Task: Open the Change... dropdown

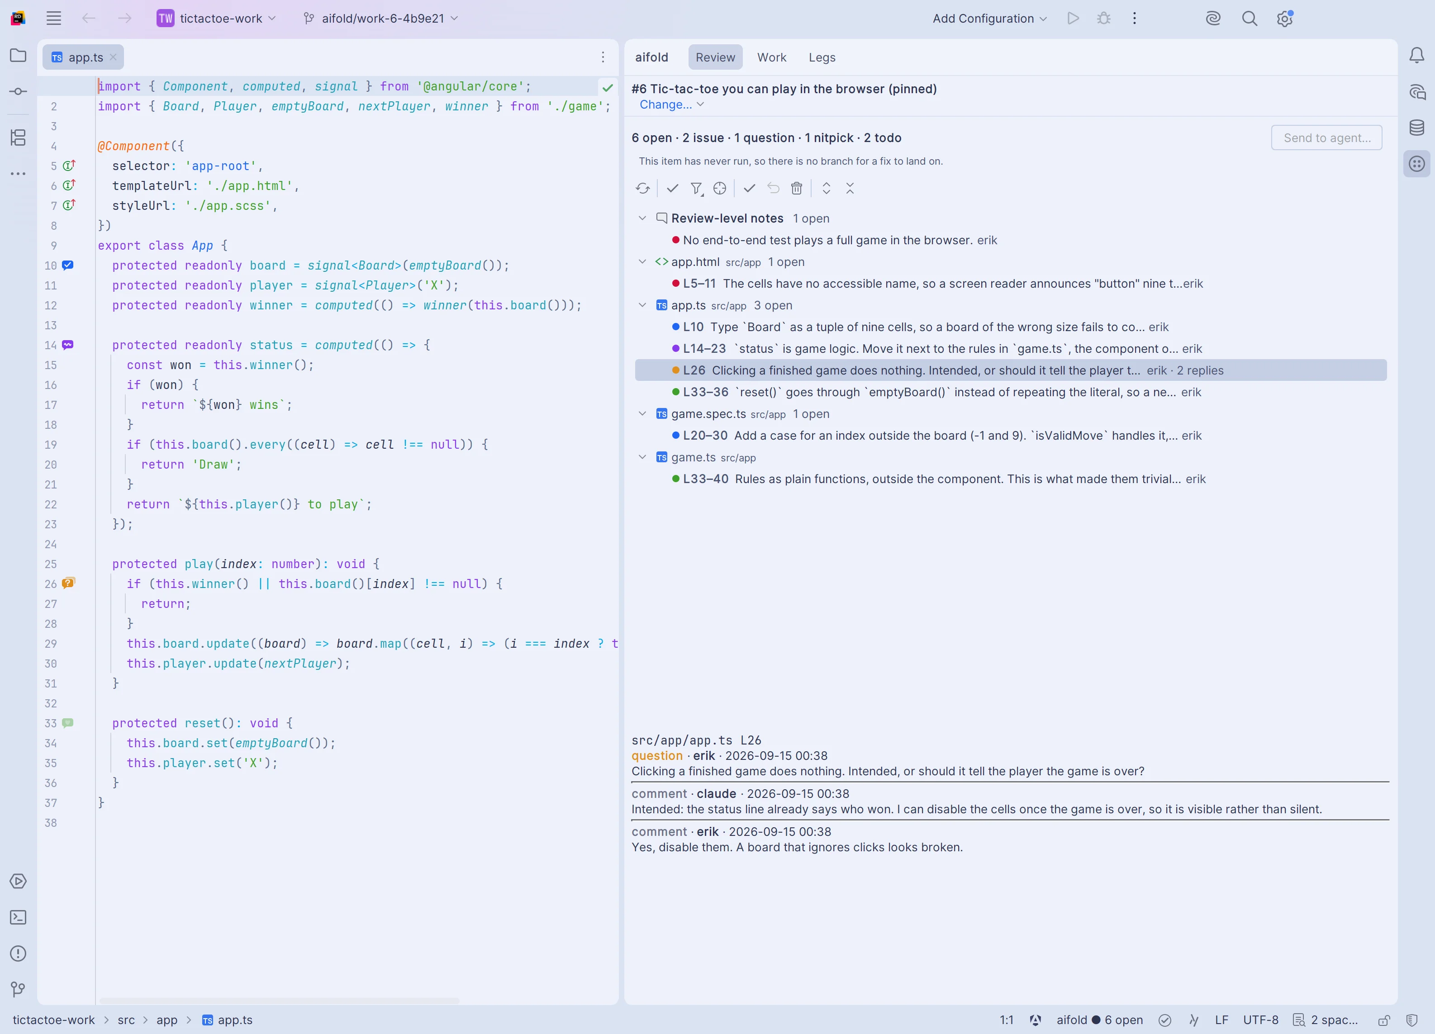Action: pos(671,104)
